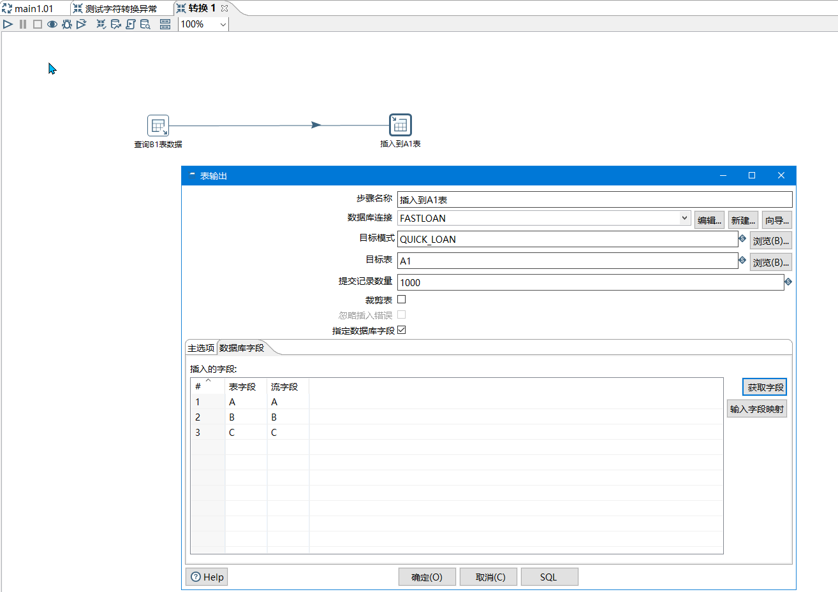Click the 目标模式 QUICK_LOAN input field

click(568, 239)
